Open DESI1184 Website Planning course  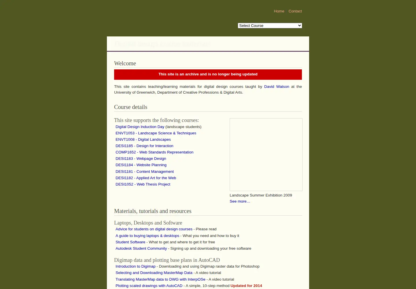141,165
